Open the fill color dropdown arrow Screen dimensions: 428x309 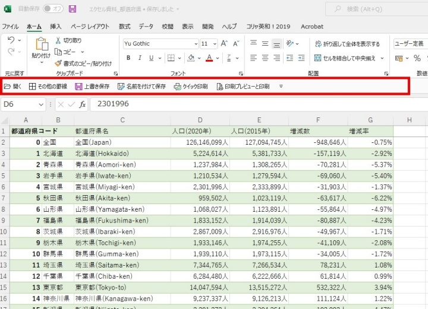199,58
